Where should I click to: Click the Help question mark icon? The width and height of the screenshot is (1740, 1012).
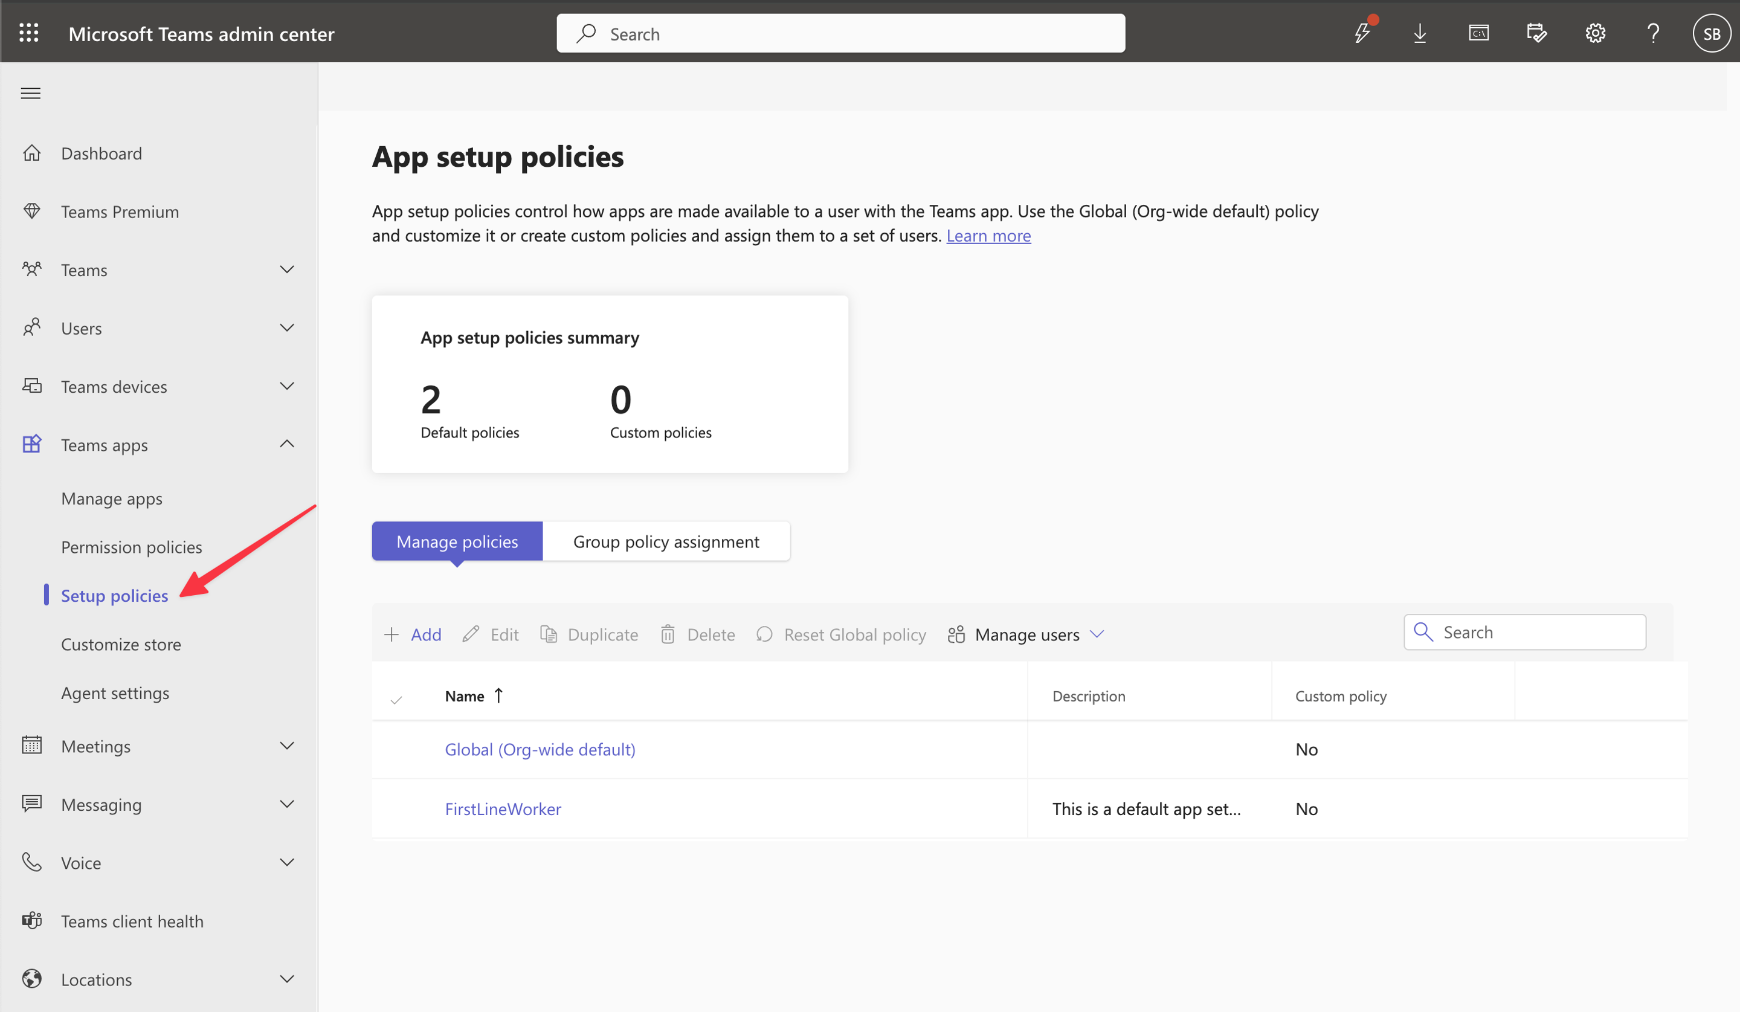coord(1653,33)
